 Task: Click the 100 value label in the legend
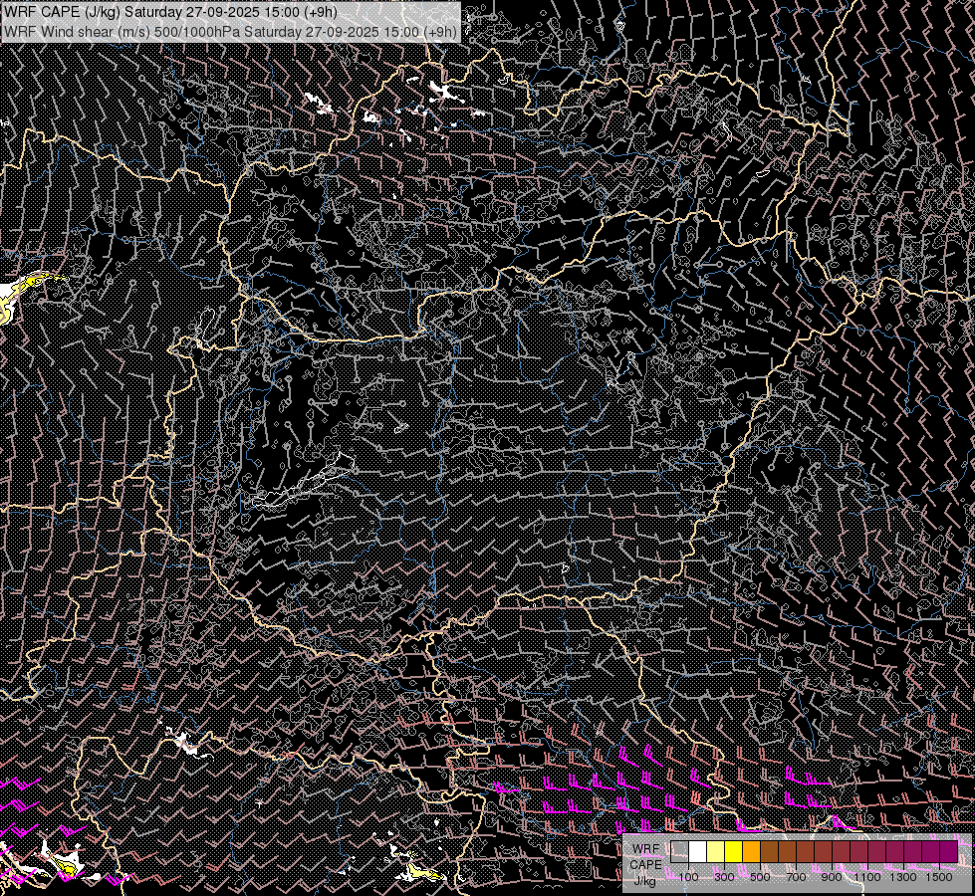pos(688,877)
